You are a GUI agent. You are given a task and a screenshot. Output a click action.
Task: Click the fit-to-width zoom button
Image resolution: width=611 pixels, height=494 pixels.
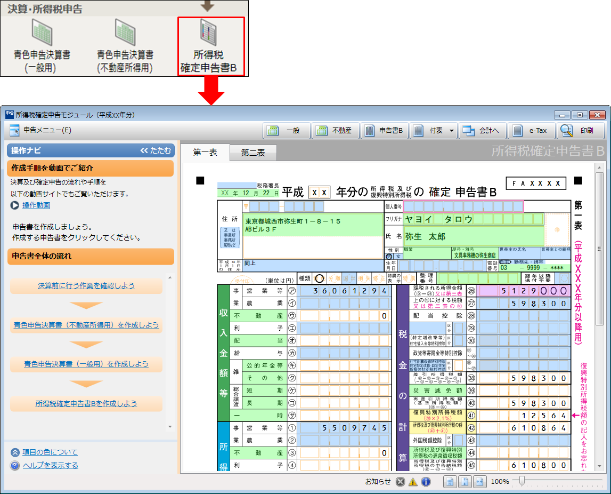click(480, 482)
